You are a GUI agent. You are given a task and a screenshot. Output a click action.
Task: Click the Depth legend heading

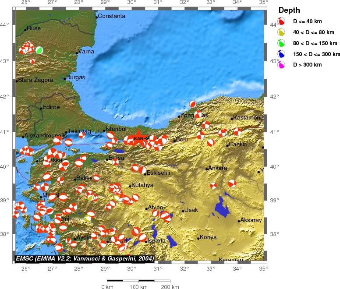pos(290,10)
